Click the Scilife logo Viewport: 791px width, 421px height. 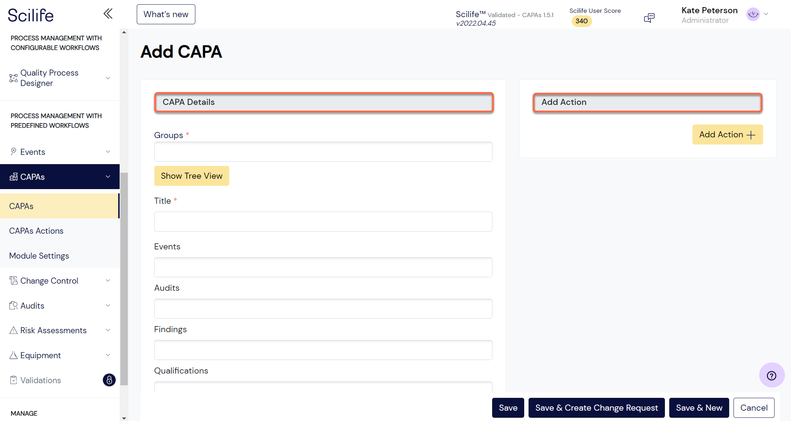[x=30, y=15]
